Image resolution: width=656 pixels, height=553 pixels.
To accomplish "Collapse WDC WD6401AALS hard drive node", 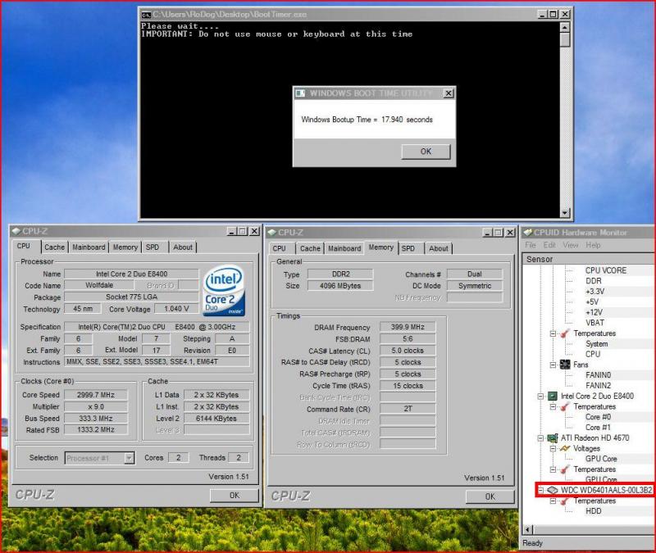I will (541, 489).
